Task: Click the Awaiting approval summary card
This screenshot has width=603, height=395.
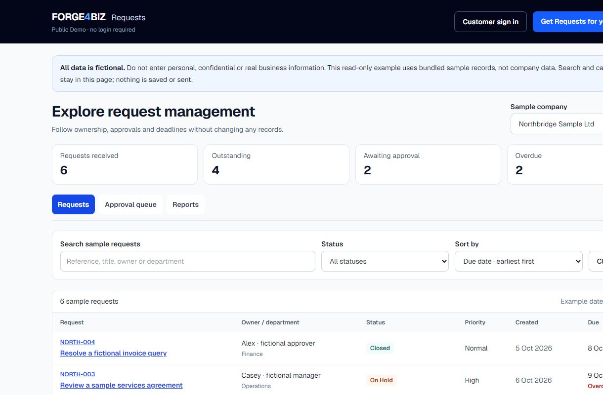Action: tap(428, 164)
